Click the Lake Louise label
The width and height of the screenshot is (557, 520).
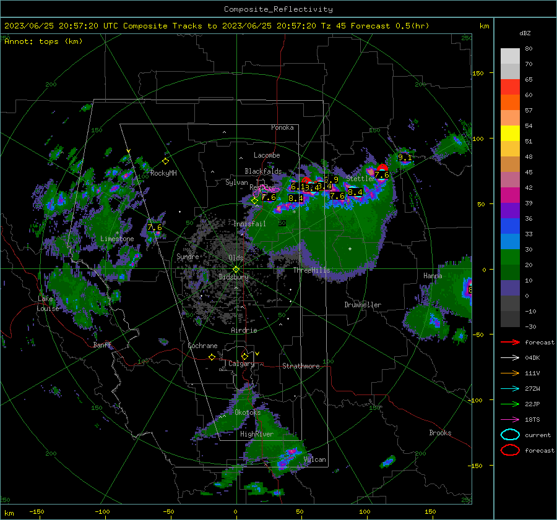click(x=48, y=304)
